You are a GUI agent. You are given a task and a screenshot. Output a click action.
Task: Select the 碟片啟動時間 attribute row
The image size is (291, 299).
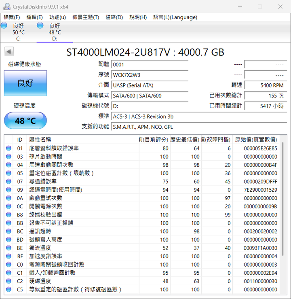[x=142, y=157]
